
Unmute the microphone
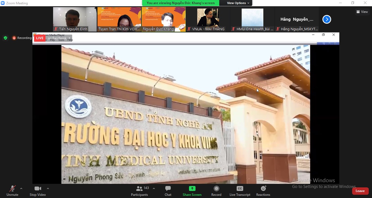(x=12, y=191)
